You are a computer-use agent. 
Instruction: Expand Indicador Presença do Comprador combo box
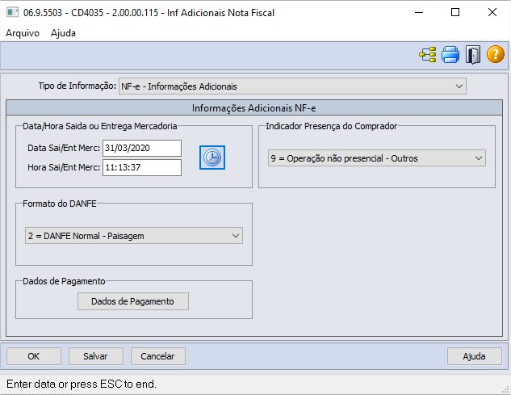click(377, 158)
